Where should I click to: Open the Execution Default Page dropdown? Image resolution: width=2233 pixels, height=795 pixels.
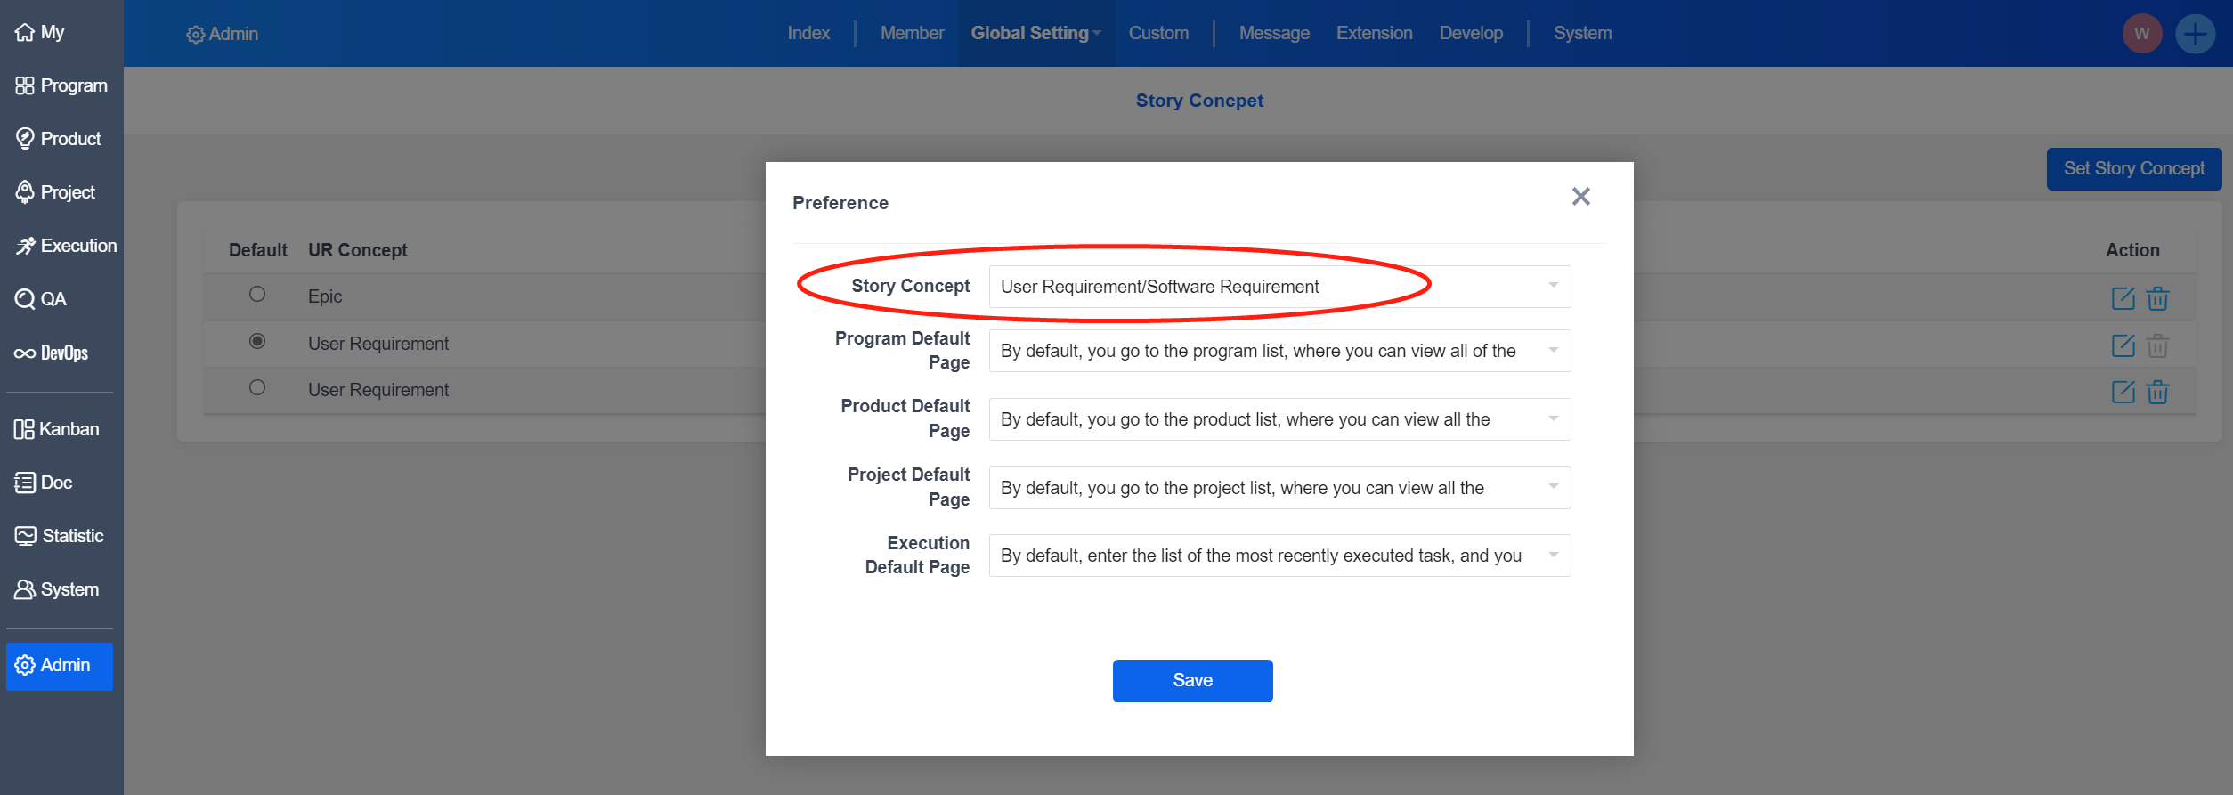[1279, 556]
